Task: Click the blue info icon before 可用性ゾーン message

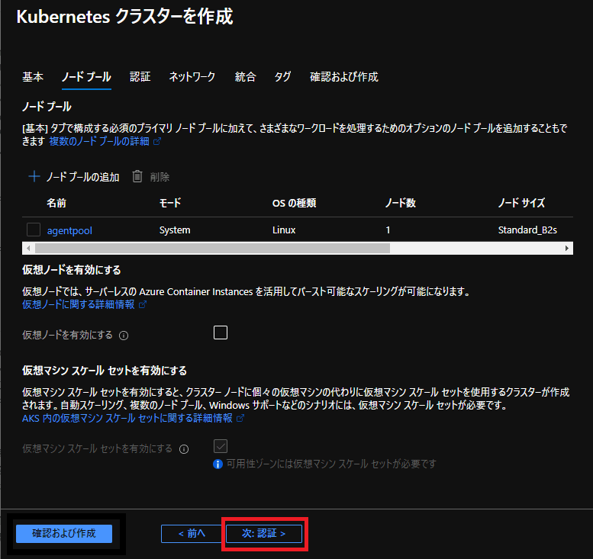Action: pos(218,464)
